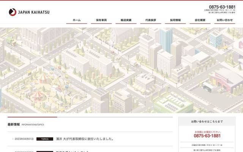
Task: Open the お問い合わせ menu item
Action: pyautogui.click(x=225, y=20)
